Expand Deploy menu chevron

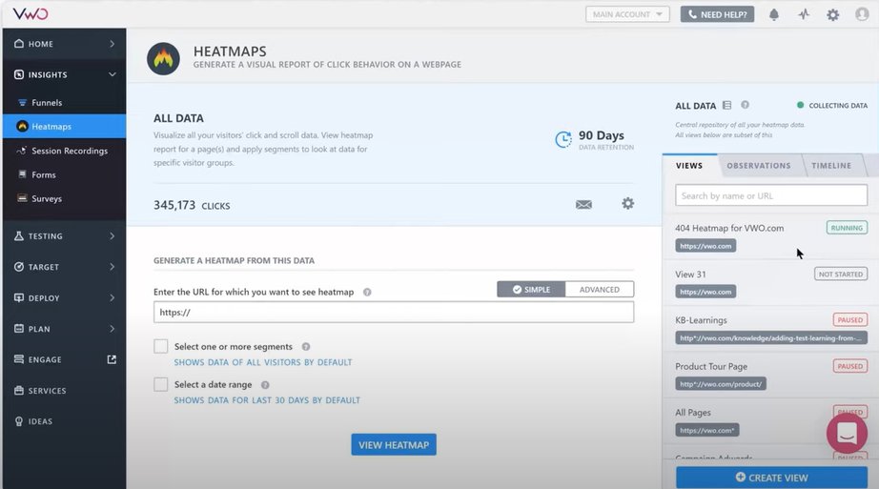tap(112, 297)
